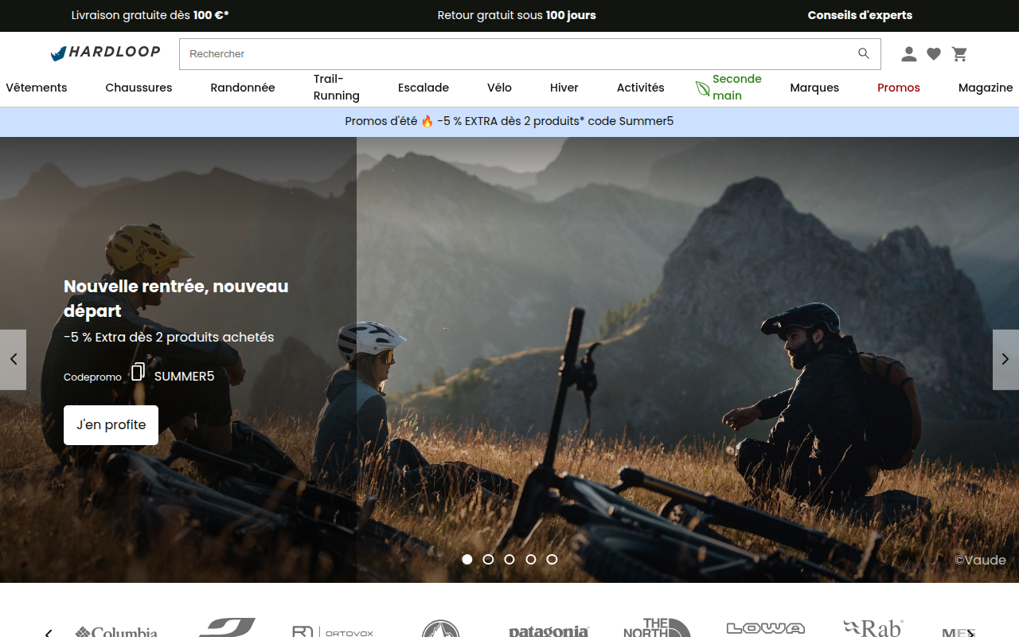
Task: Select the Columbia brand logo
Action: [116, 631]
